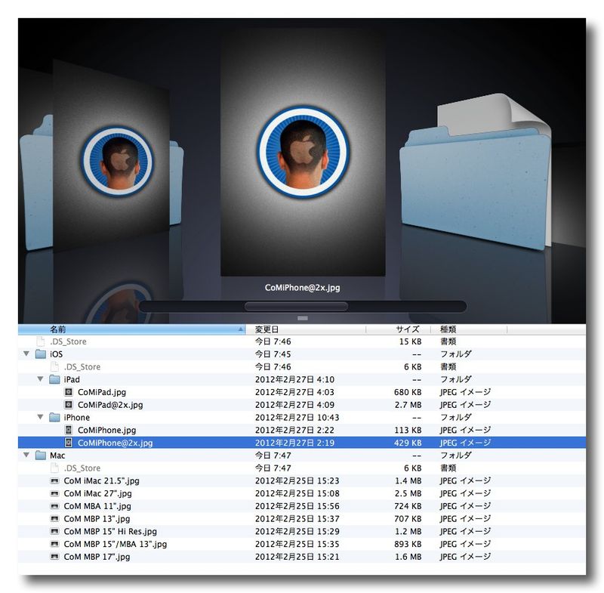Click the CoMiPhone.jpg file icon
The image size is (604, 593).
69,430
